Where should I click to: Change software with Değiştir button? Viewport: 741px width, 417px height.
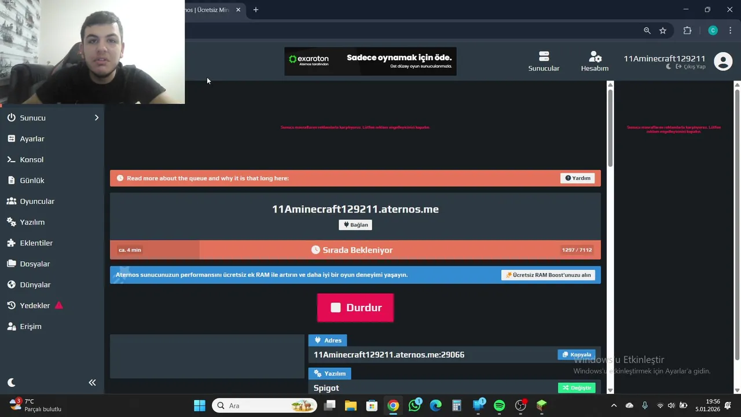tap(577, 387)
